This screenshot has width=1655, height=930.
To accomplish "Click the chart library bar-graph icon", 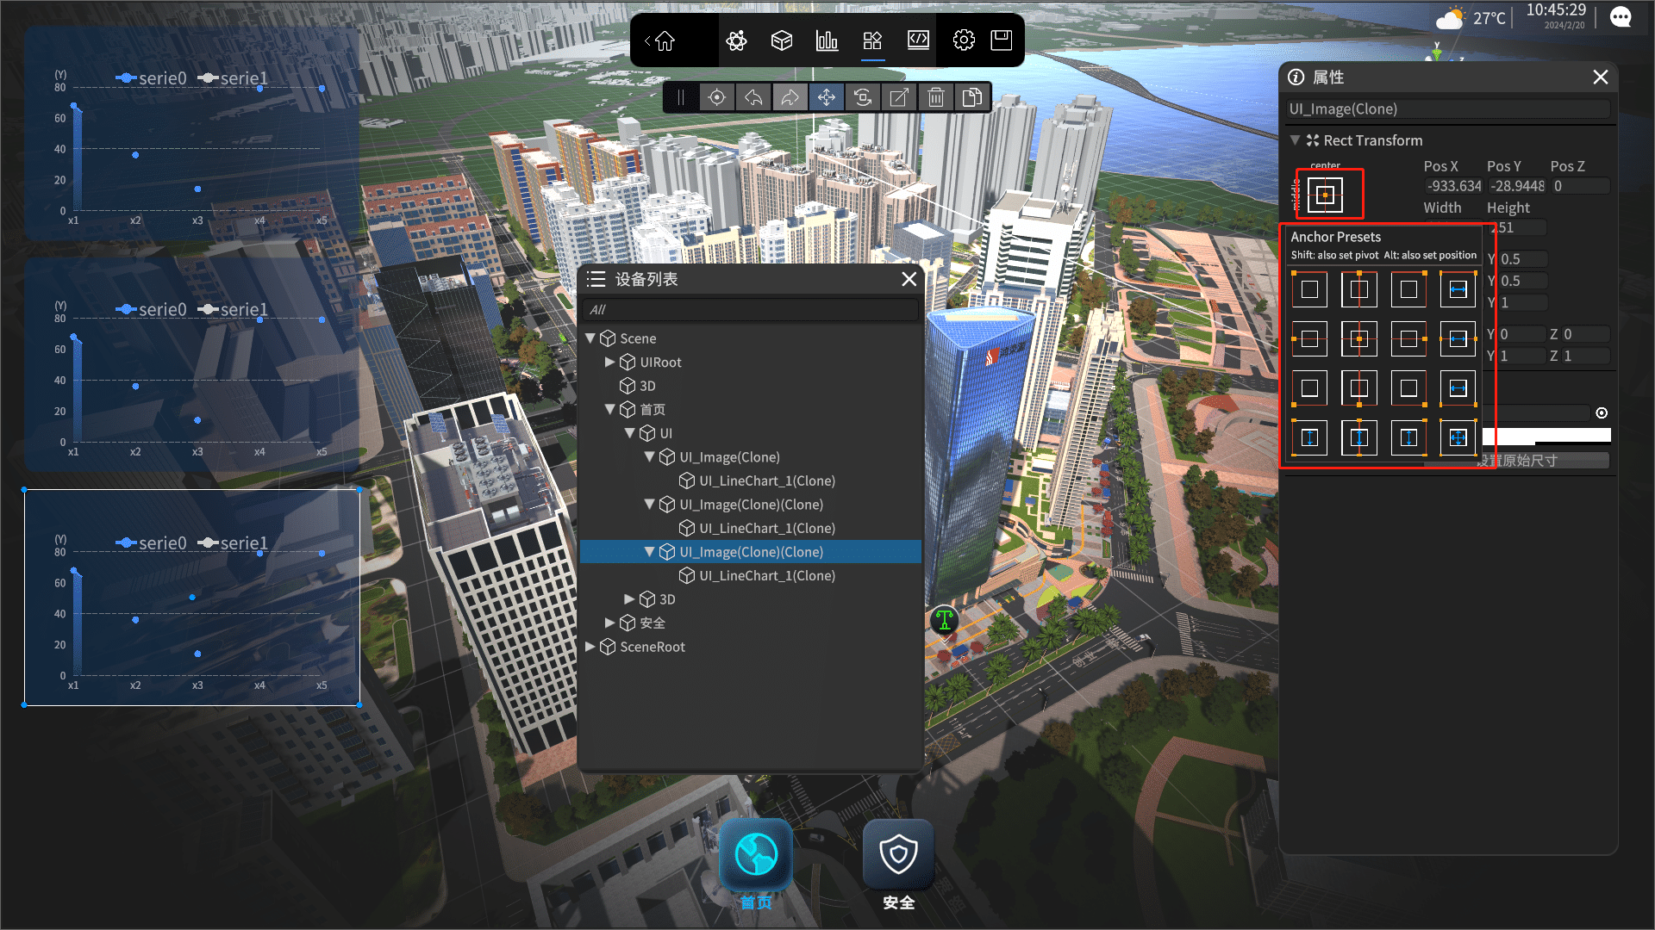I will click(827, 40).
